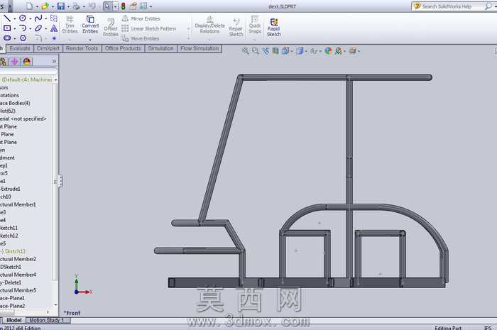Select the Model tab
497x330 pixels.
[x=14, y=320]
